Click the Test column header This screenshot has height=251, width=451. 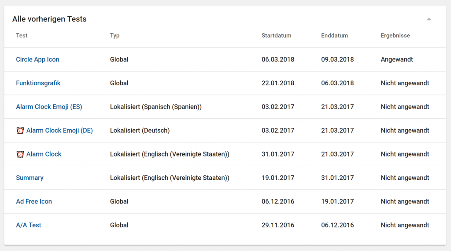tap(22, 36)
